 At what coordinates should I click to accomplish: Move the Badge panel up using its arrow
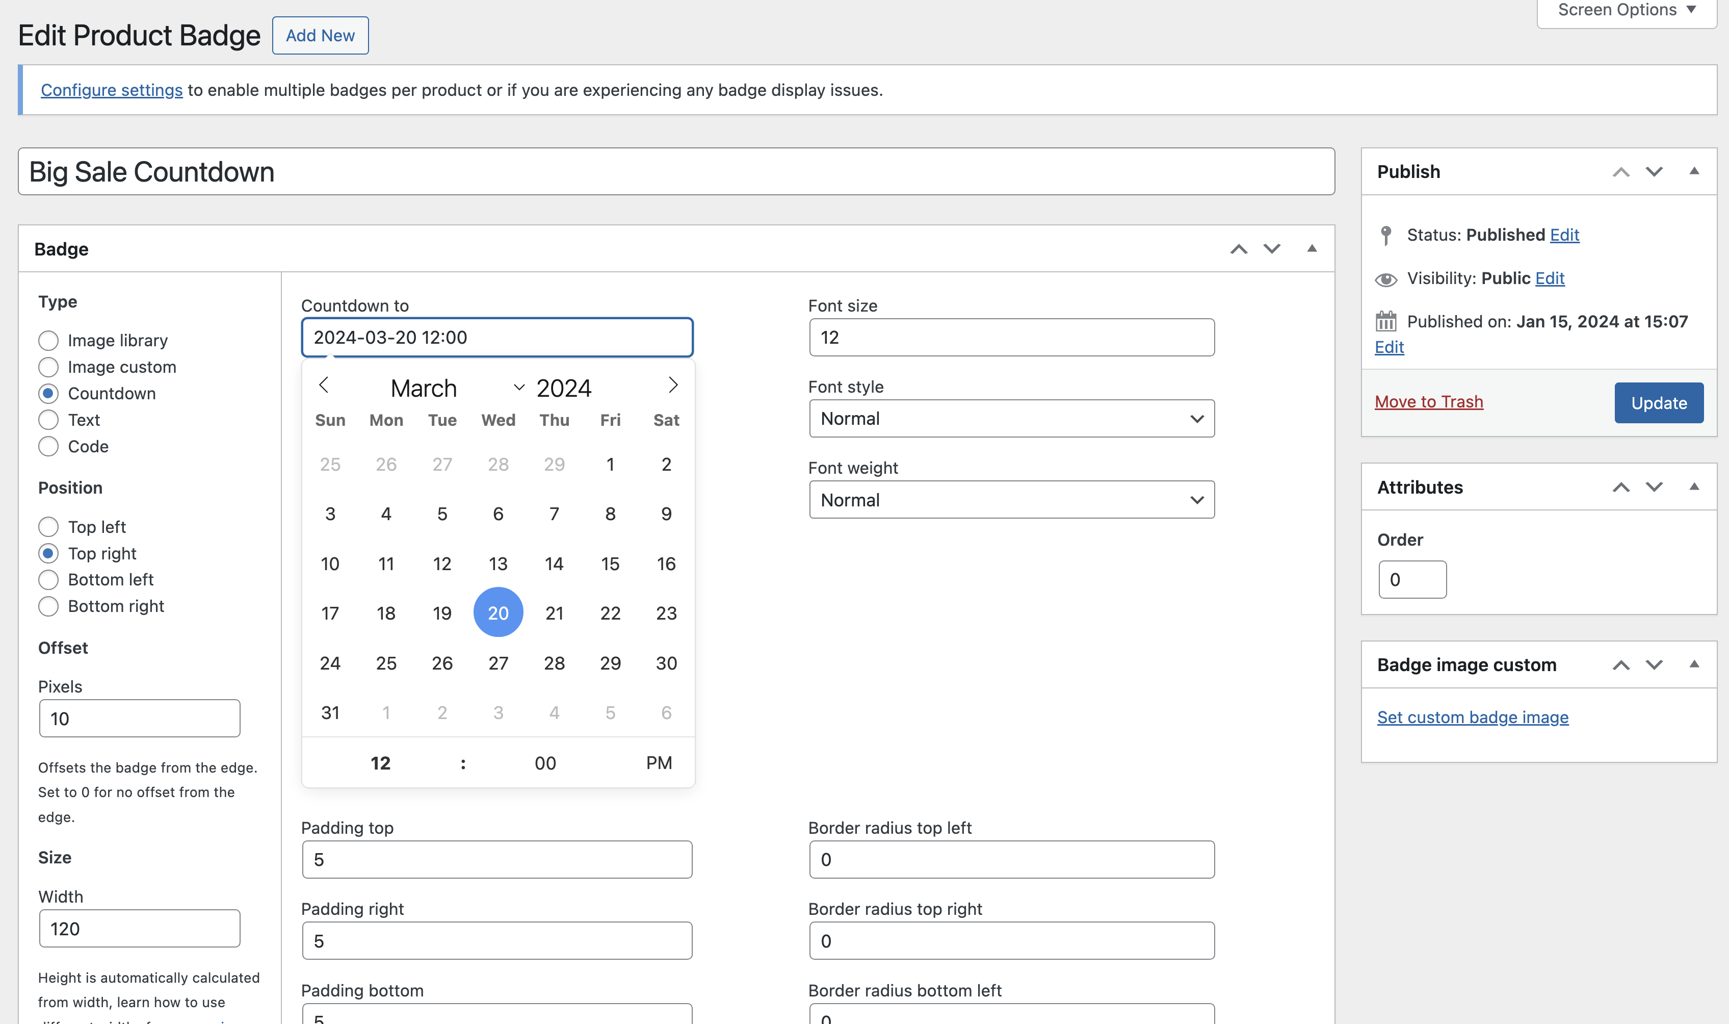(1239, 248)
